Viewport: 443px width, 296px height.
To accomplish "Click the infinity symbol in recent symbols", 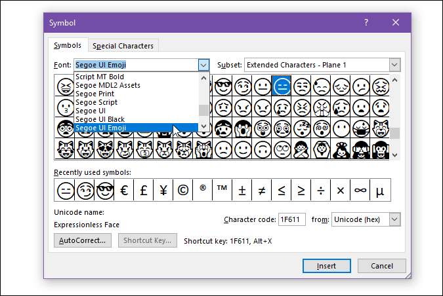I will coord(360,191).
